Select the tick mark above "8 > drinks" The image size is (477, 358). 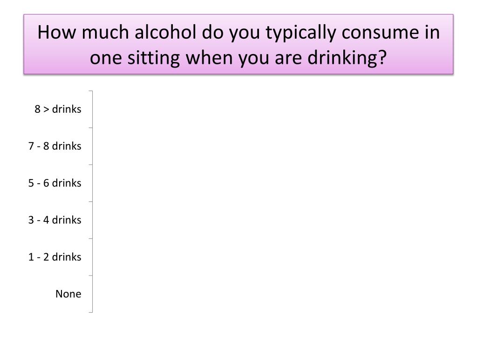tap(90, 91)
